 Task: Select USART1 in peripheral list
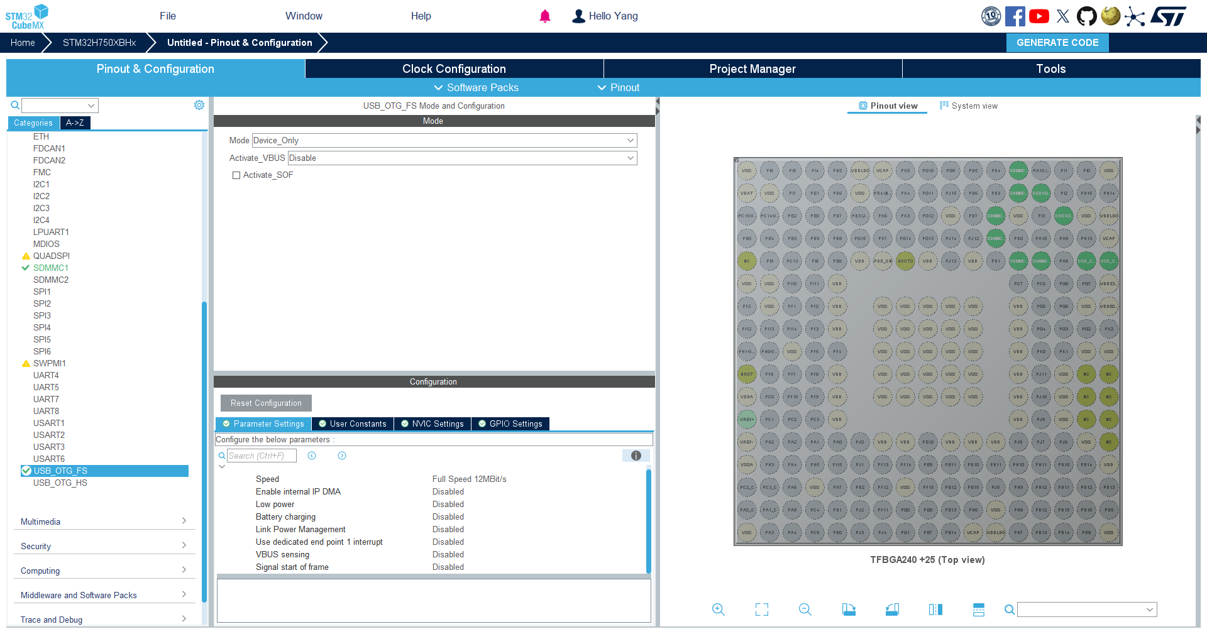click(49, 423)
